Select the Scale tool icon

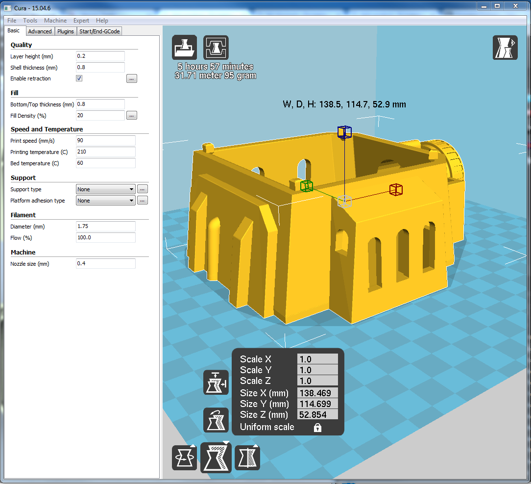tap(216, 457)
